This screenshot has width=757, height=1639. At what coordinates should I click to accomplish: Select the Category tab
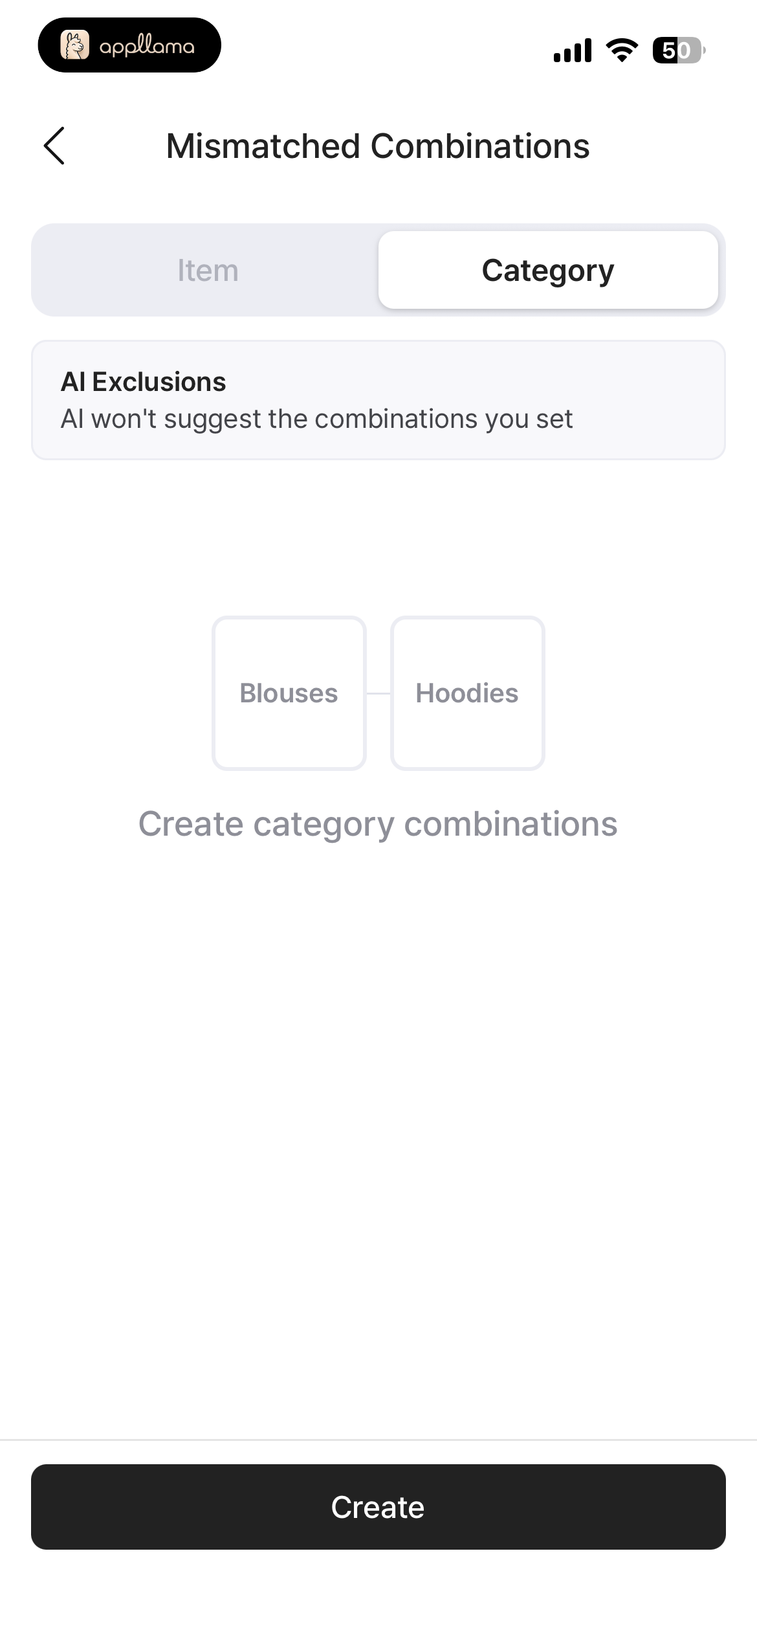[548, 270]
